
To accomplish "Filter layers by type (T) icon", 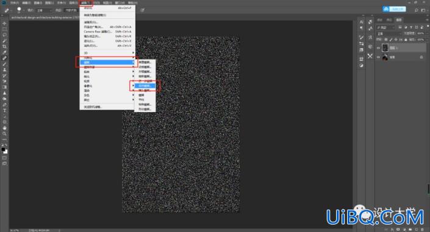I will [411, 27].
